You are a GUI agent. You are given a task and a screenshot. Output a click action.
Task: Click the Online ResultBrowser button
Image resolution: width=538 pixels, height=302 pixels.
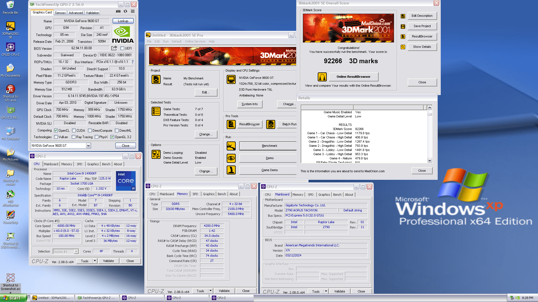(x=353, y=77)
